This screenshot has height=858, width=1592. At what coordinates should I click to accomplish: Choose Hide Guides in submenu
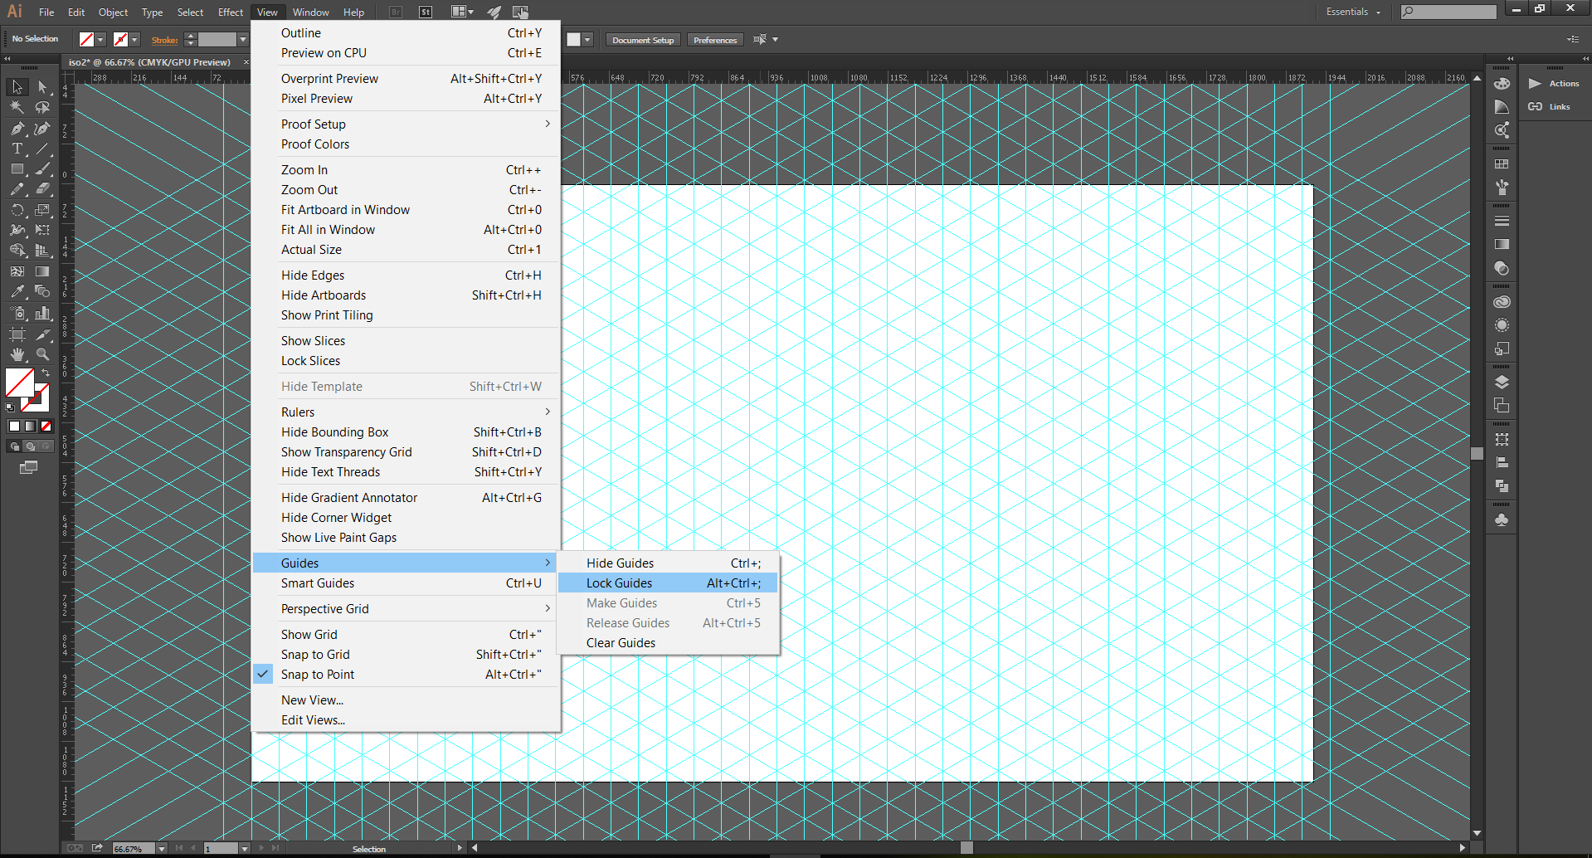(669, 563)
